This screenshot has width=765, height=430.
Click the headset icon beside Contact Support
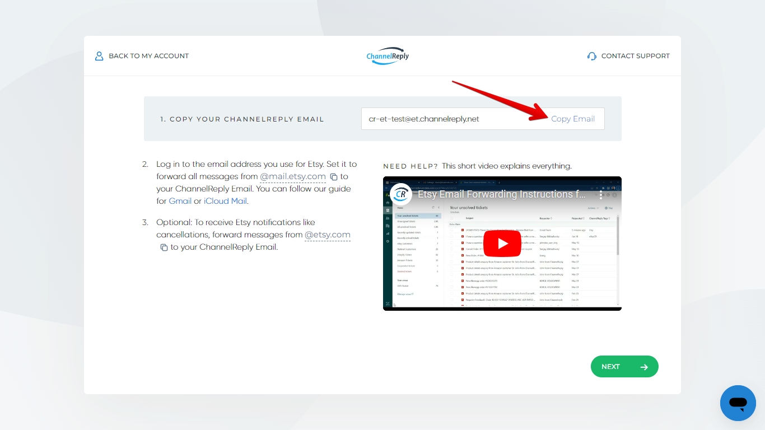click(x=592, y=56)
